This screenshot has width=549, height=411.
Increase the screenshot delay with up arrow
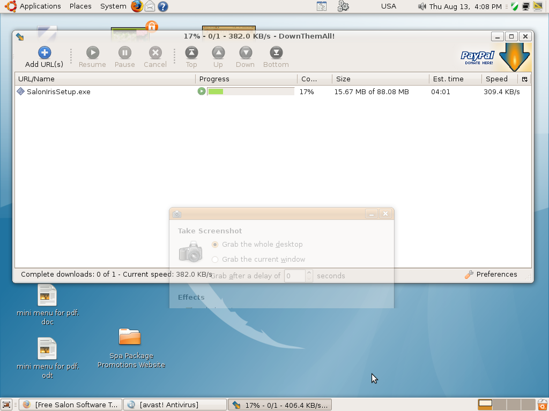point(309,273)
